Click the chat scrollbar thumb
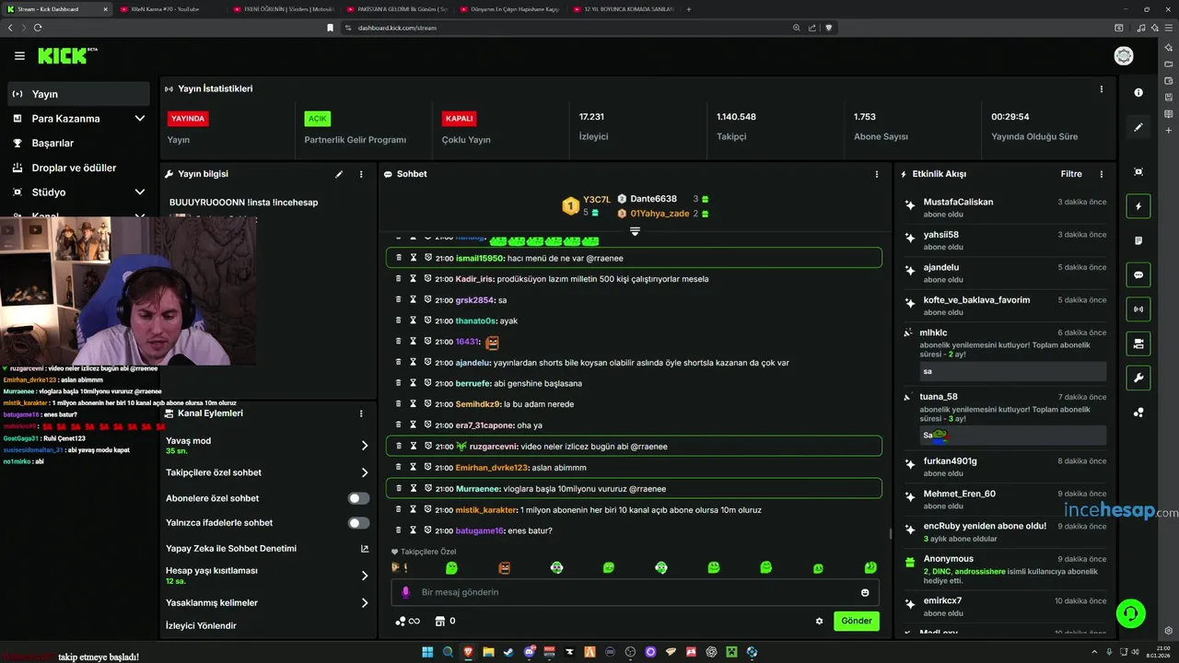The height and width of the screenshot is (663, 1179). tap(890, 533)
